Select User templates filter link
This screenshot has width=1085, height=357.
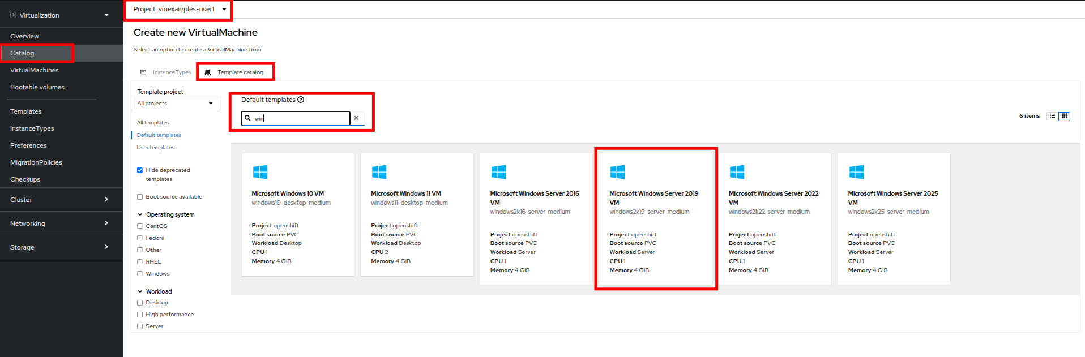coord(156,148)
